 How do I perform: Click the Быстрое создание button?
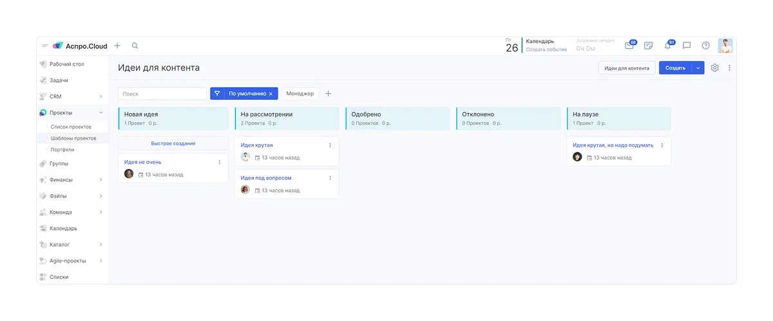[173, 143]
